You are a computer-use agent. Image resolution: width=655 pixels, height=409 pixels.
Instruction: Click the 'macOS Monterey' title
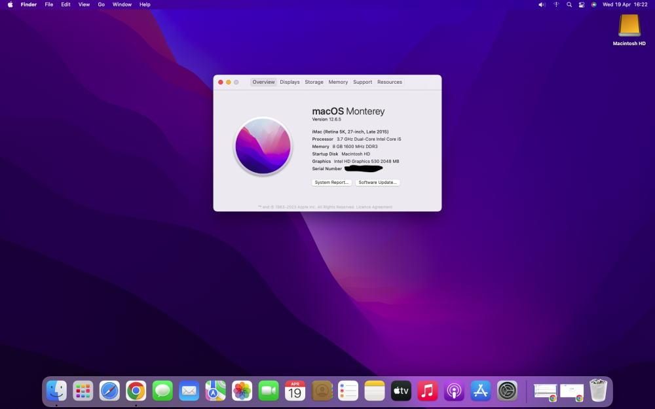(x=348, y=111)
